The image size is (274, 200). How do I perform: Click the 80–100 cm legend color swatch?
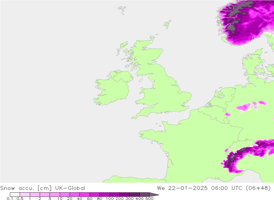pyautogui.click(x=105, y=195)
